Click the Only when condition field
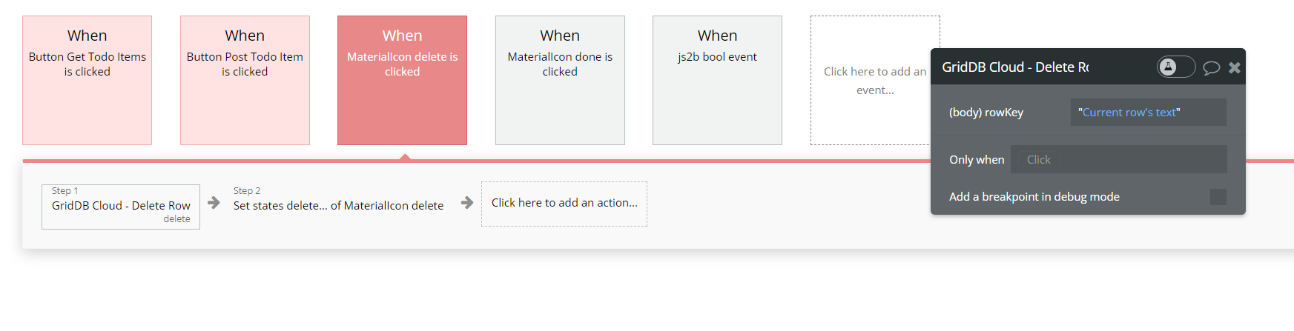Screen dimensions: 1294x331 click(1118, 160)
